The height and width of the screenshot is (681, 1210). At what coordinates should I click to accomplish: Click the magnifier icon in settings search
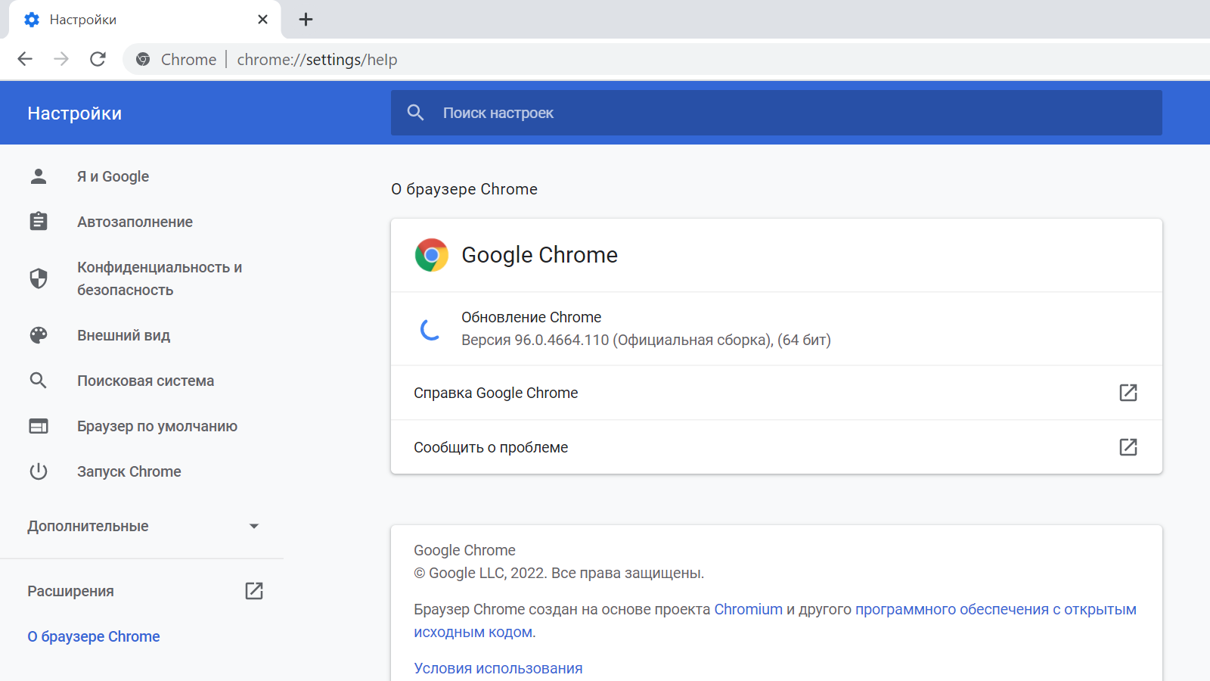click(x=415, y=113)
